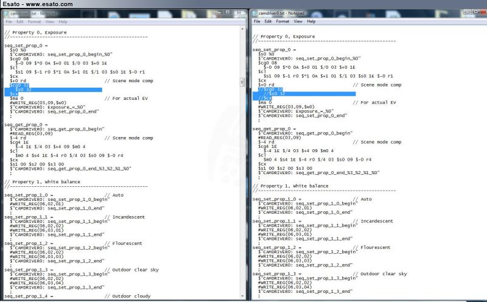The width and height of the screenshot is (487, 302).
Task: Click '// Auto' comment in right window
Action: (x=362, y=199)
